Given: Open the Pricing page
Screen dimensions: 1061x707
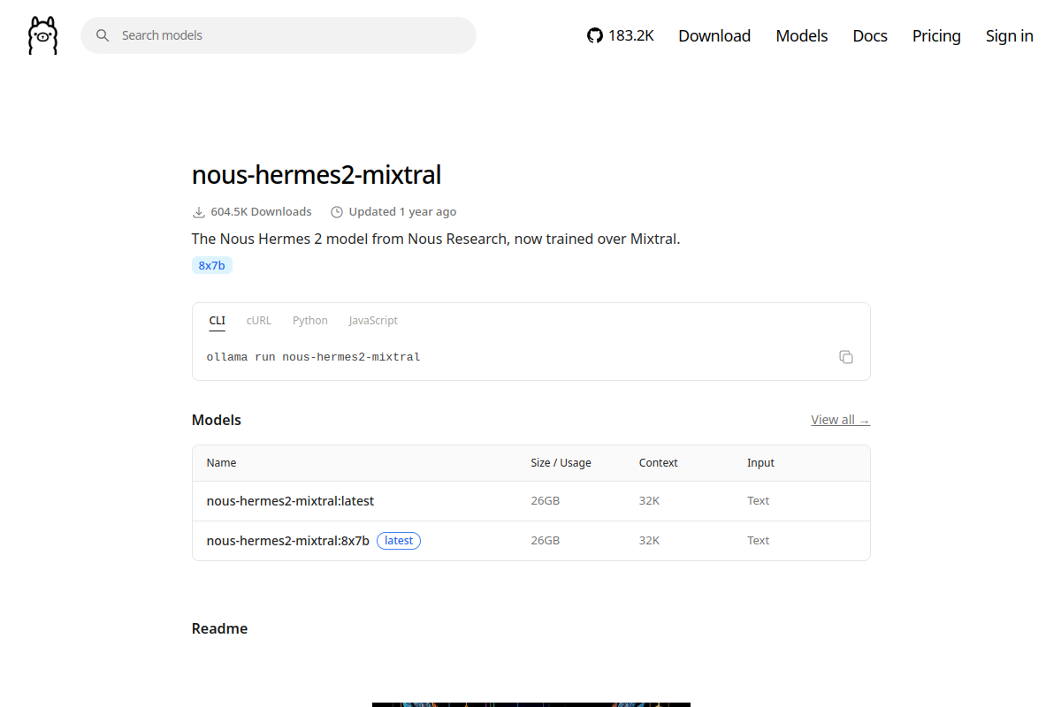Looking at the screenshot, I should (x=936, y=35).
